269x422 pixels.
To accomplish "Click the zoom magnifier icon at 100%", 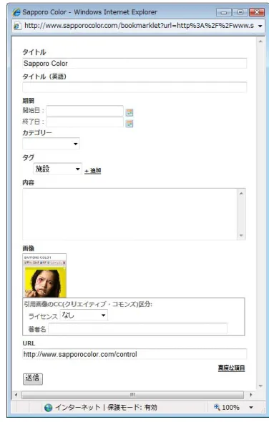I will coord(217,407).
